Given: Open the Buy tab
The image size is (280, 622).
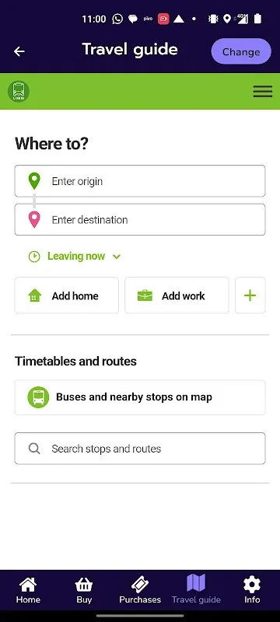Looking at the screenshot, I should [84, 590].
